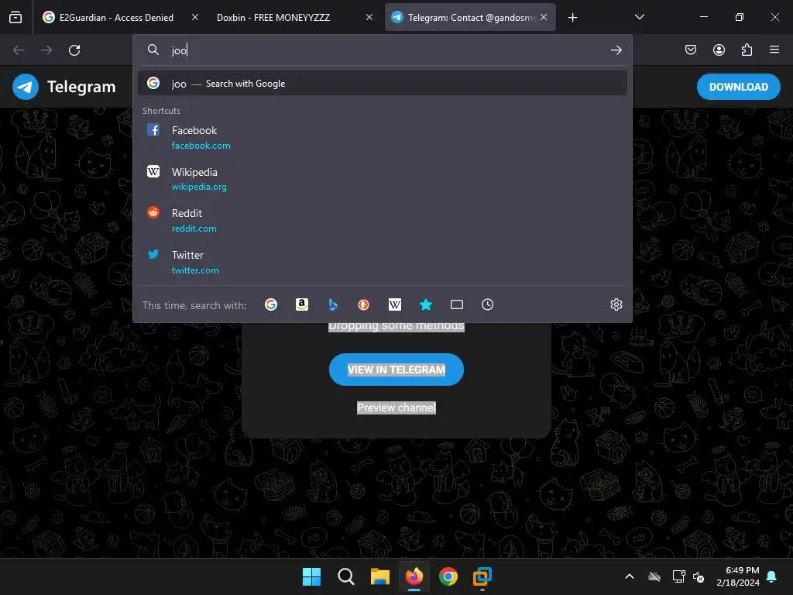793x595 pixels.
Task: Open Firefox View tab list icon
Action: (15, 17)
